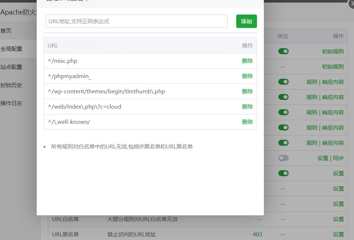Click 初始规则 link in the row showing --
This screenshot has height=240, width=354.
333,67
